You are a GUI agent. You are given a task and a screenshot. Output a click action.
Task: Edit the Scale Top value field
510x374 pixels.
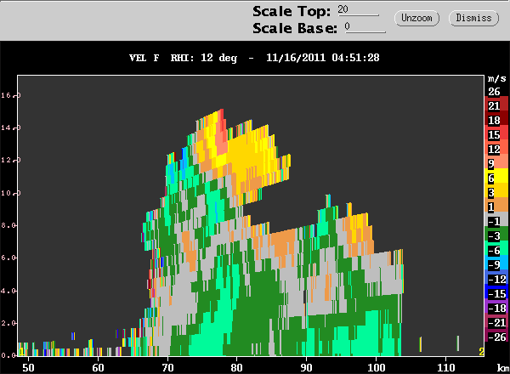[x=358, y=9]
